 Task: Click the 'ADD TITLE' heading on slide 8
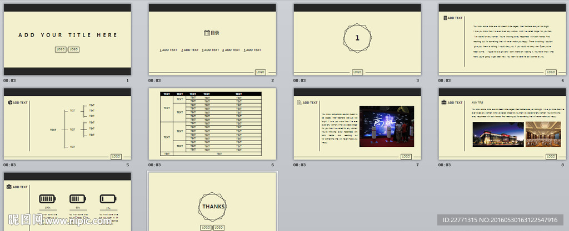pos(477,102)
